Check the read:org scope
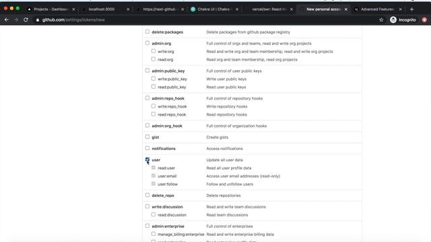Screen dimensions: 431x242 (154, 59)
